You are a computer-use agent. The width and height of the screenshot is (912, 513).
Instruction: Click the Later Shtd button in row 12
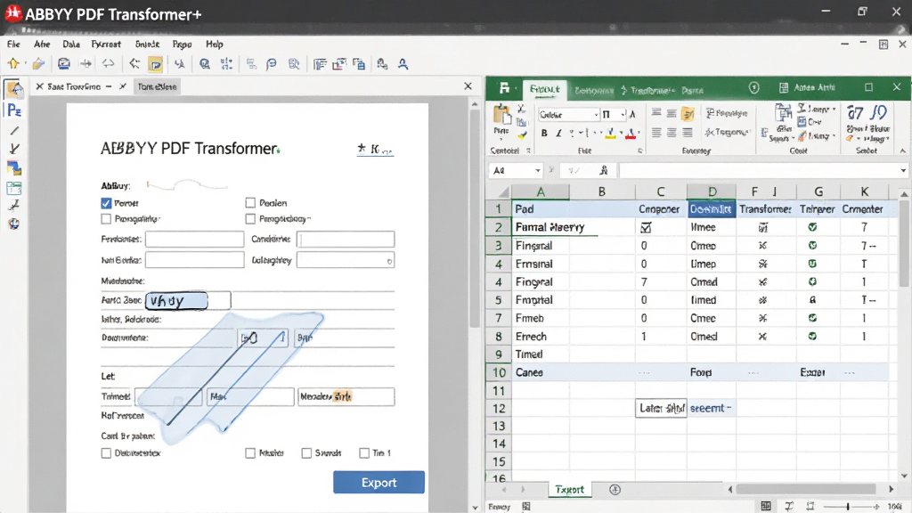[662, 408]
